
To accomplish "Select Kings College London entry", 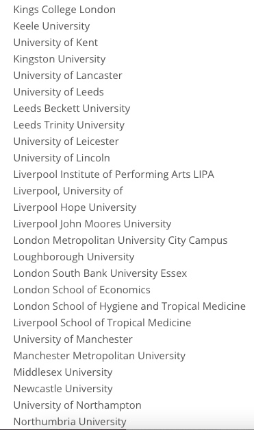I will [x=64, y=10].
